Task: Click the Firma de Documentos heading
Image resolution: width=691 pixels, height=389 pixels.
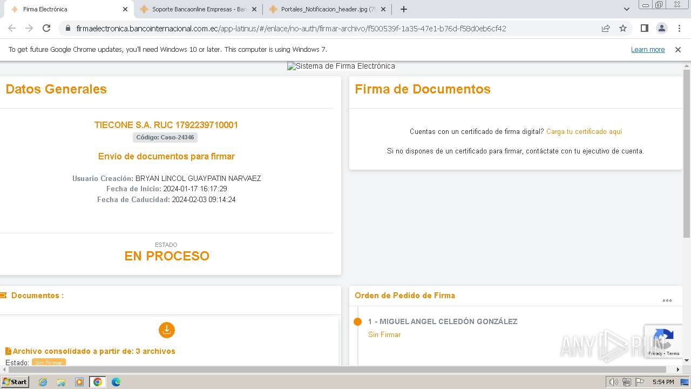Action: (423, 89)
